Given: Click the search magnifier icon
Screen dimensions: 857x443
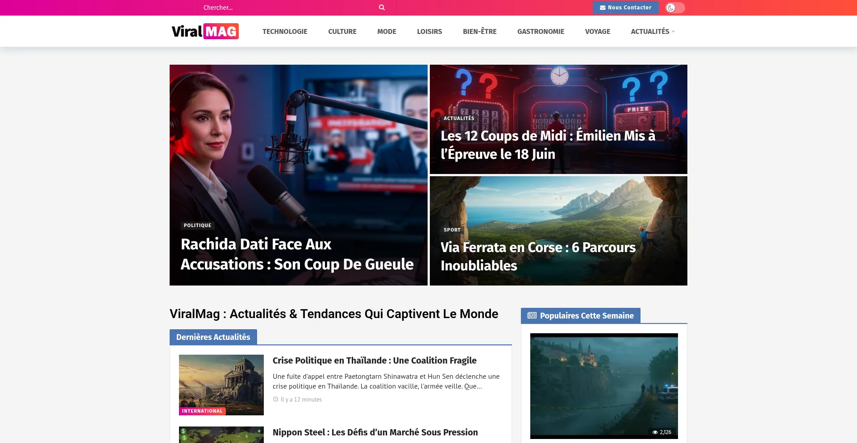Looking at the screenshot, I should [x=382, y=8].
